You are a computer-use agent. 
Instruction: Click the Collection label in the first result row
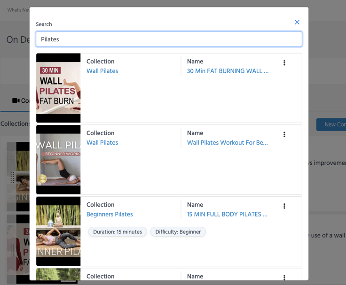[x=101, y=62]
